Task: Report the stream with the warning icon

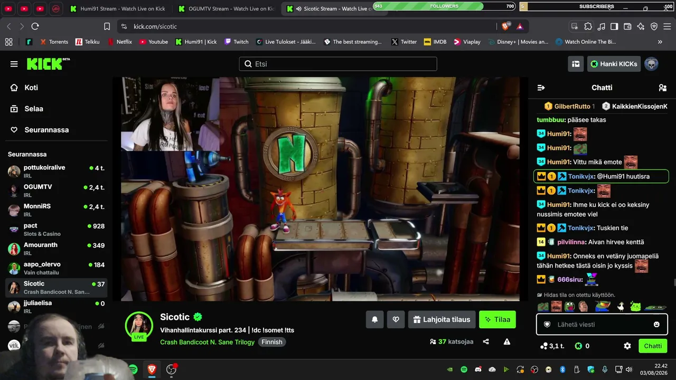Action: (507, 341)
